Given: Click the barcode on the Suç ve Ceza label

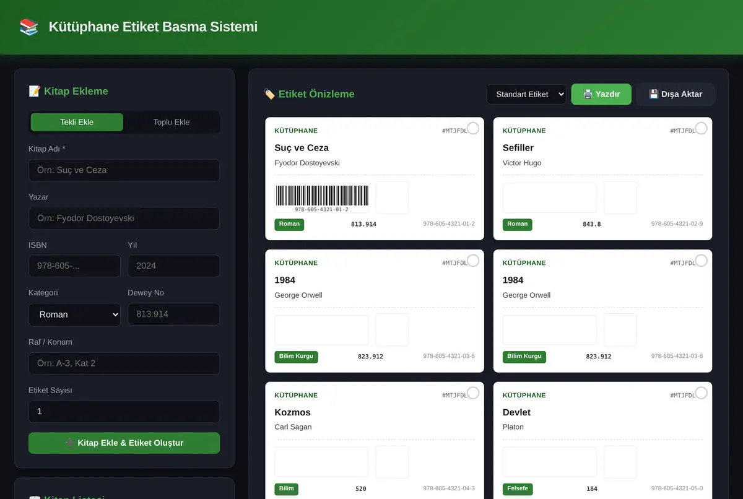Looking at the screenshot, I should click(322, 198).
